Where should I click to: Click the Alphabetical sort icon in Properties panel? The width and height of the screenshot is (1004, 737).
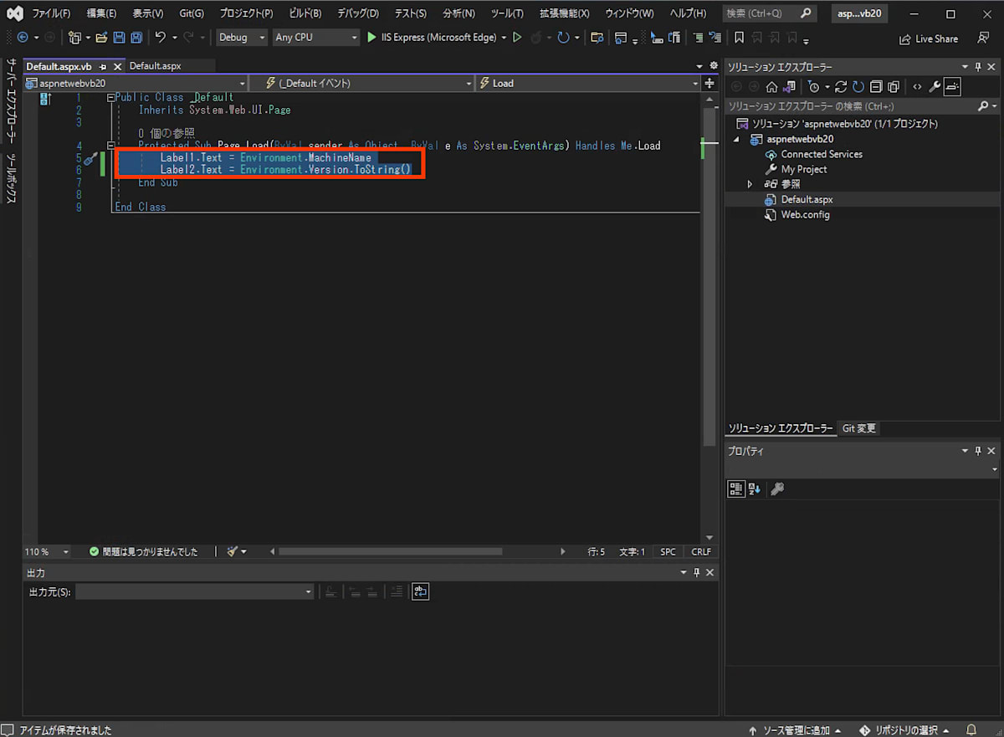pos(754,489)
